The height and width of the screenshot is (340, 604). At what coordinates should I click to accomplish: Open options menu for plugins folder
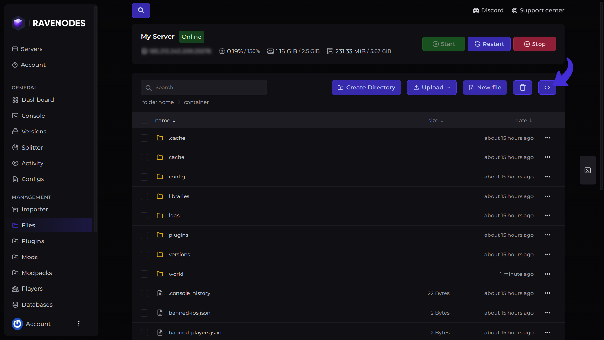pyautogui.click(x=548, y=235)
